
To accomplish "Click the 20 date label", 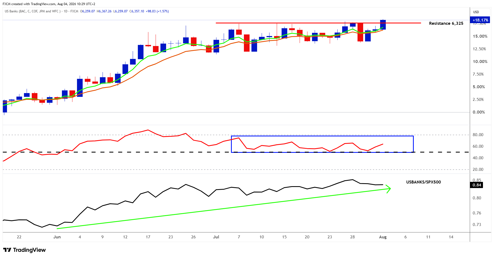I will coord(307,237).
